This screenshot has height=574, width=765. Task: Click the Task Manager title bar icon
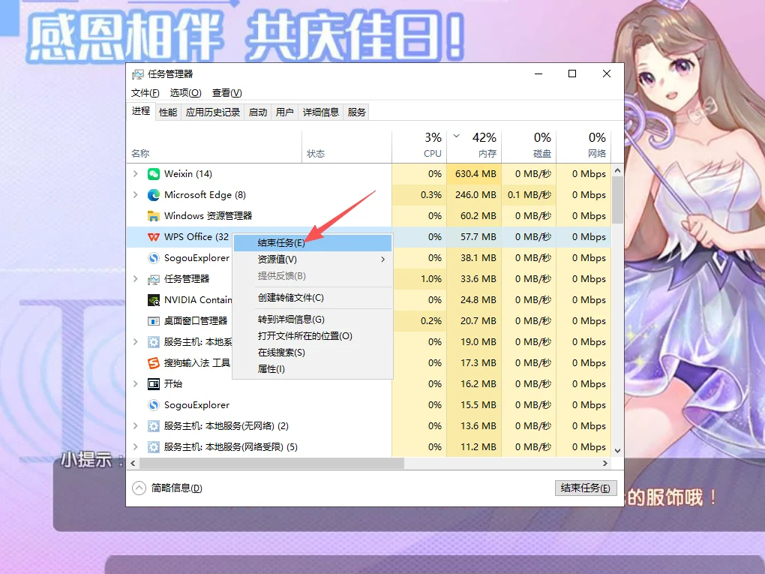point(137,74)
